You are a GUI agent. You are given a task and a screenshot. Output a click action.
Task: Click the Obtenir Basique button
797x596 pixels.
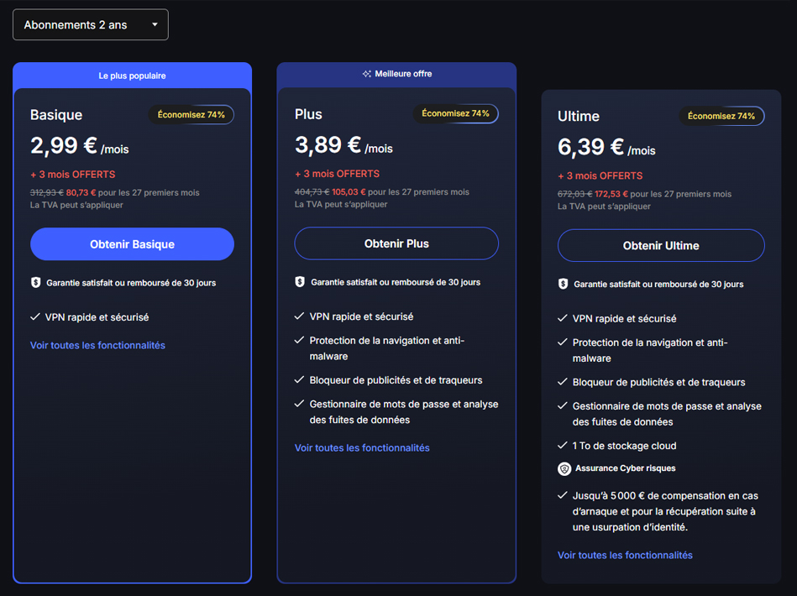pyautogui.click(x=132, y=244)
